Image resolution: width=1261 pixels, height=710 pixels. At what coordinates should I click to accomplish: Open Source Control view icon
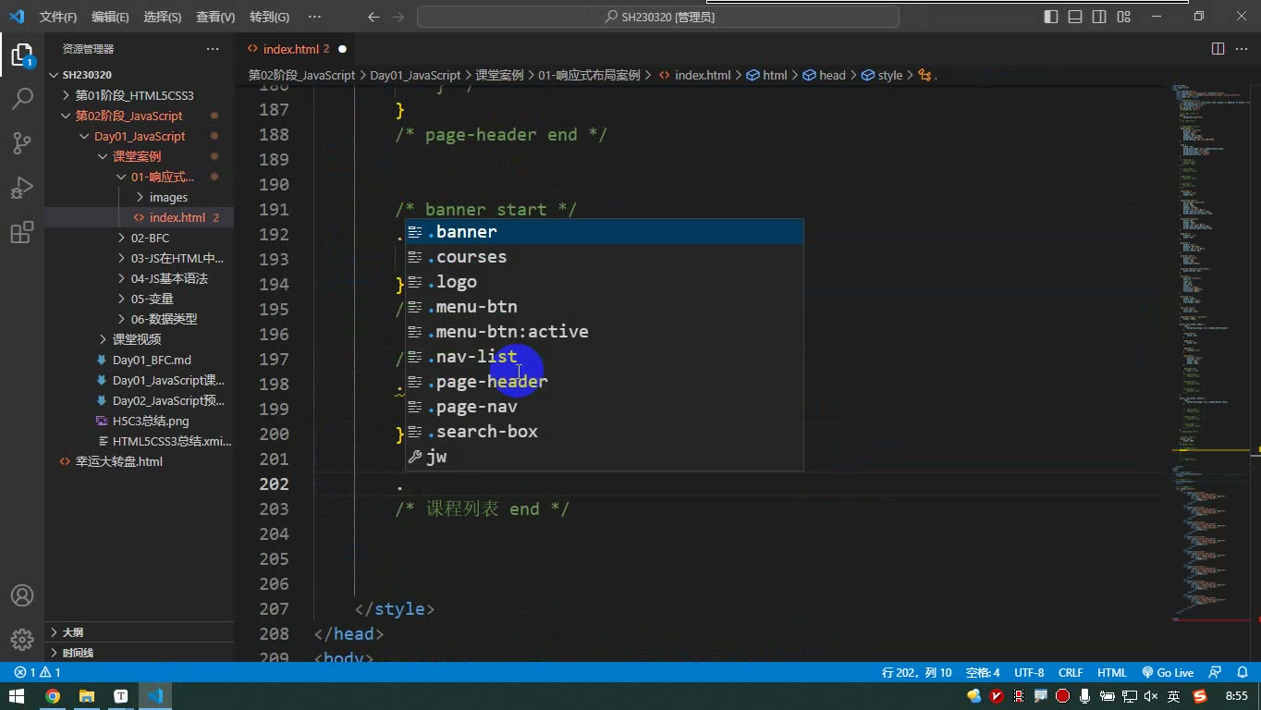pos(22,142)
